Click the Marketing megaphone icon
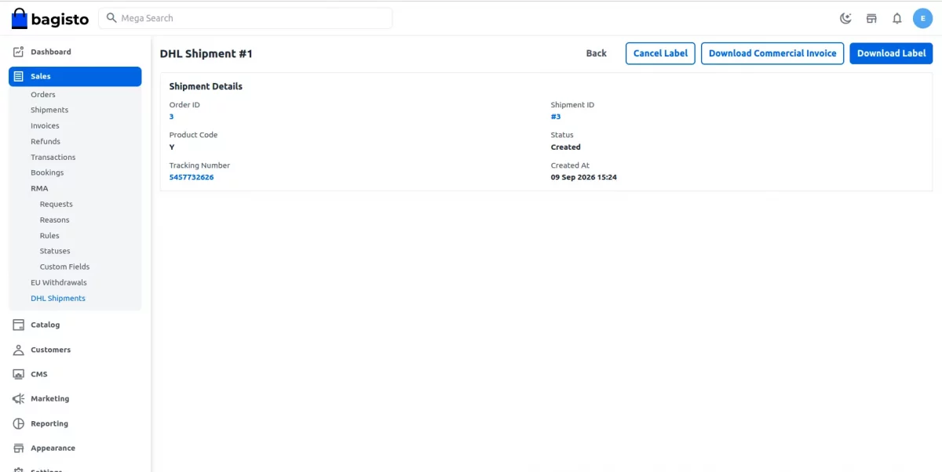The image size is (942, 472). pyautogui.click(x=19, y=398)
